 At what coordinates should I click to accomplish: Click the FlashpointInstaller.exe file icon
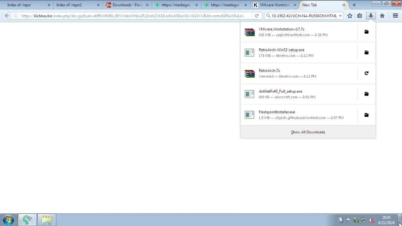[249, 115]
